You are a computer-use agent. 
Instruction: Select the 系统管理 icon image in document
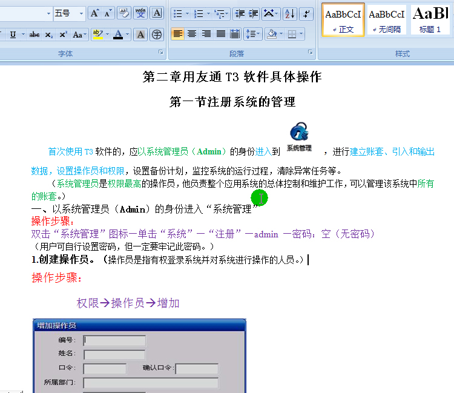point(300,137)
